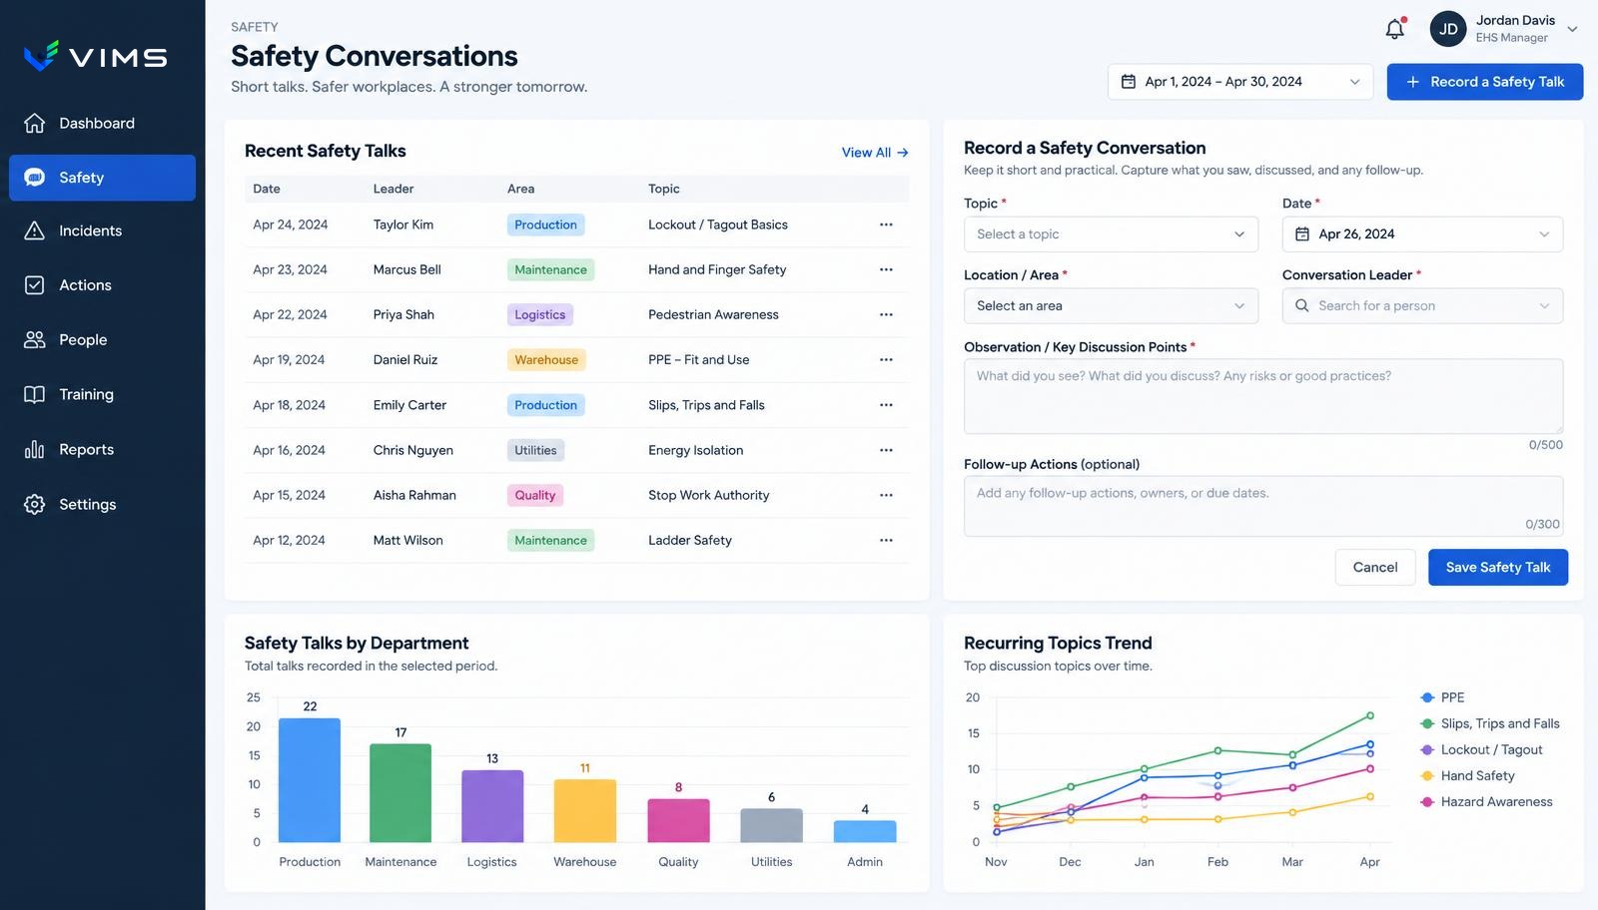The image size is (1598, 910).
Task: Click the Maintenance tag for Marcus Bell
Action: 550,269
